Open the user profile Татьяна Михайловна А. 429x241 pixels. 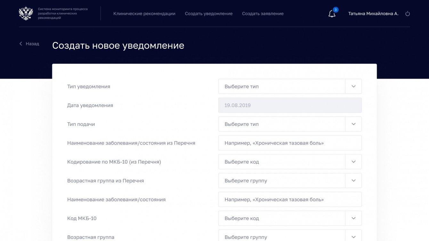[373, 14]
